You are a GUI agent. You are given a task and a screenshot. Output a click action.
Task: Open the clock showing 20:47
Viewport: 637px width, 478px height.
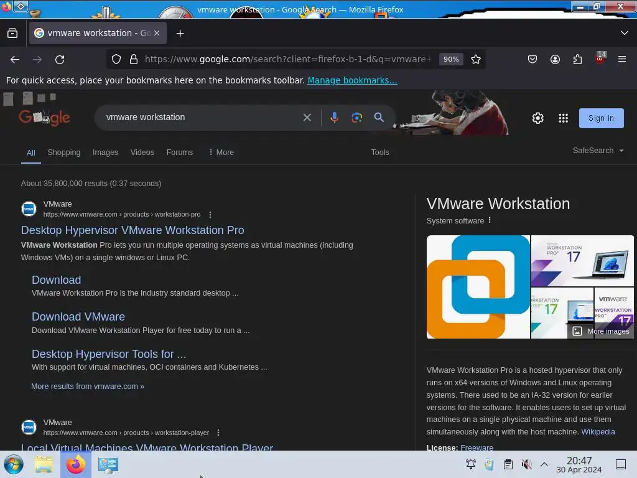tap(579, 464)
